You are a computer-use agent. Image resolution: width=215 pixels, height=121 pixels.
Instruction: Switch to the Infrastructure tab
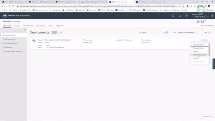(28, 26)
